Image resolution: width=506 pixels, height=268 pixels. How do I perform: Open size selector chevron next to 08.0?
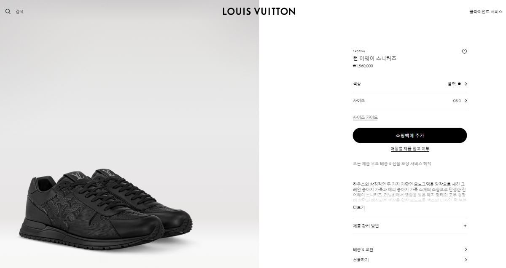click(466, 101)
